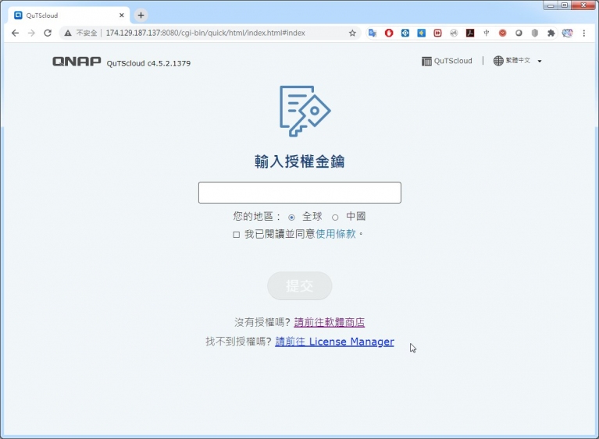
Task: Click the globe language icon
Action: pos(498,61)
